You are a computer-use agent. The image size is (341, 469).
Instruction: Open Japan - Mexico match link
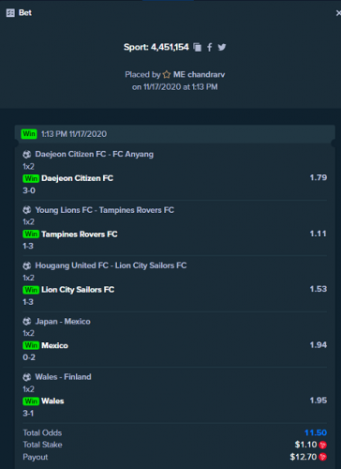pyautogui.click(x=63, y=322)
